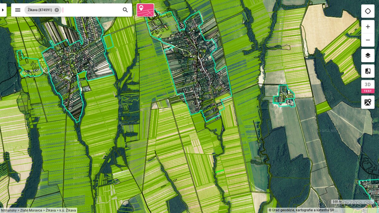Click the 500 m map scale indicator

coord(336,202)
